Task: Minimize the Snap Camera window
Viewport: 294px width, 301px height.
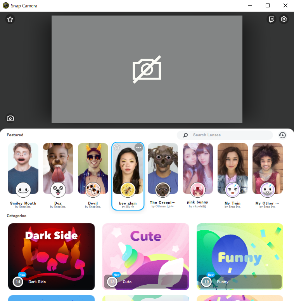Action: pyautogui.click(x=250, y=5)
